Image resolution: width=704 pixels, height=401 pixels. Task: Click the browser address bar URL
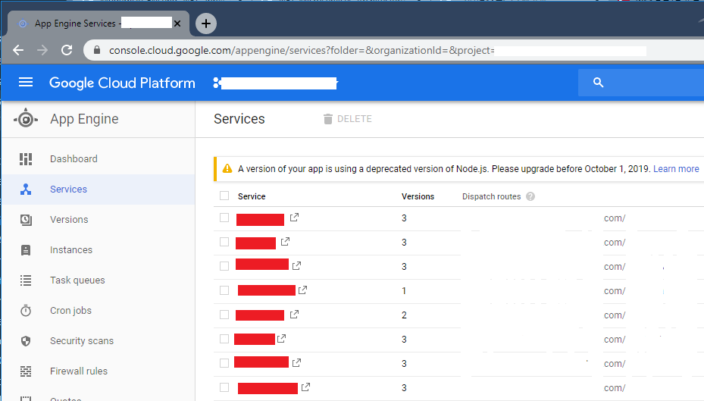click(x=302, y=50)
